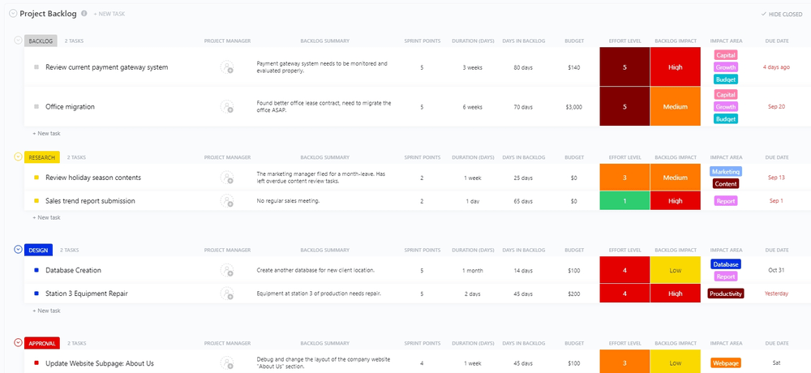
Task: Toggle status square of Database Creation task
Action: click(36, 270)
